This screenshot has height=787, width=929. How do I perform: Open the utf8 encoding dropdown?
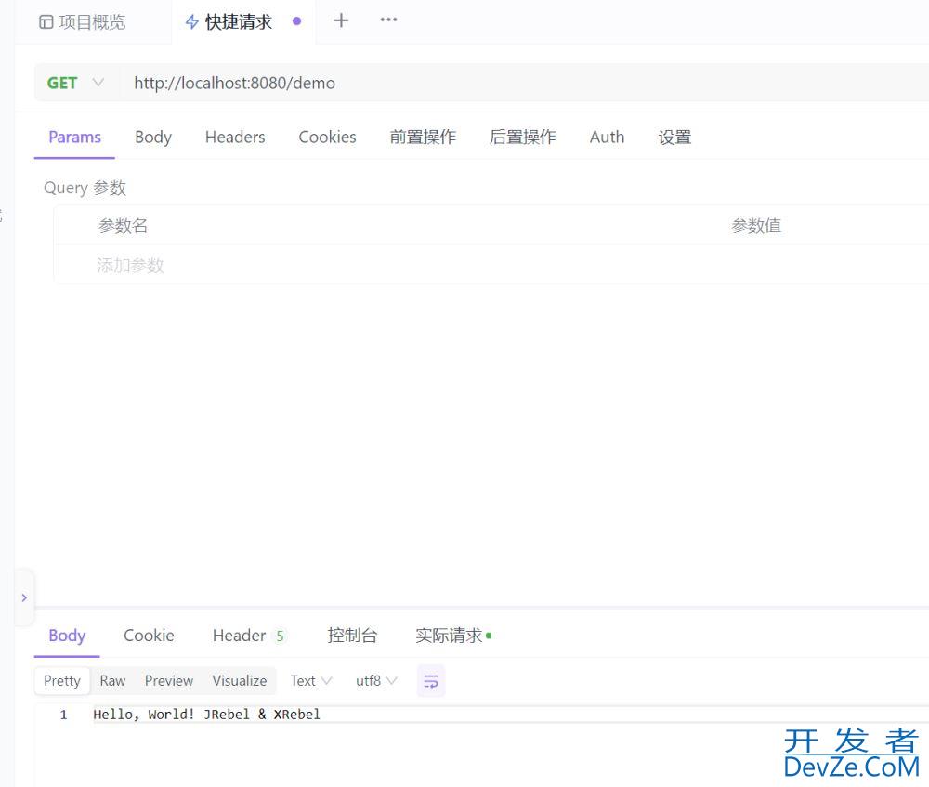(x=376, y=680)
